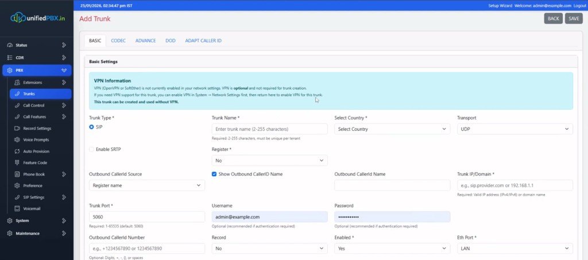Screen dimensions: 588x260
Task: Click the Auto Provision refresh icon
Action: [17, 152]
